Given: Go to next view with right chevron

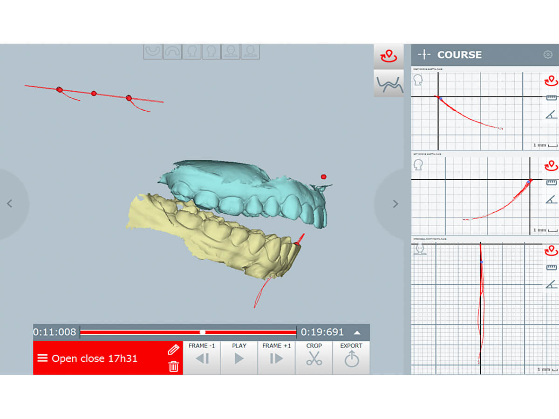Looking at the screenshot, I should click(395, 203).
